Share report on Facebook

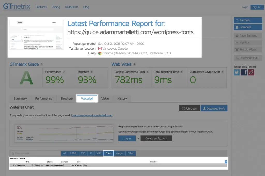coord(244,72)
